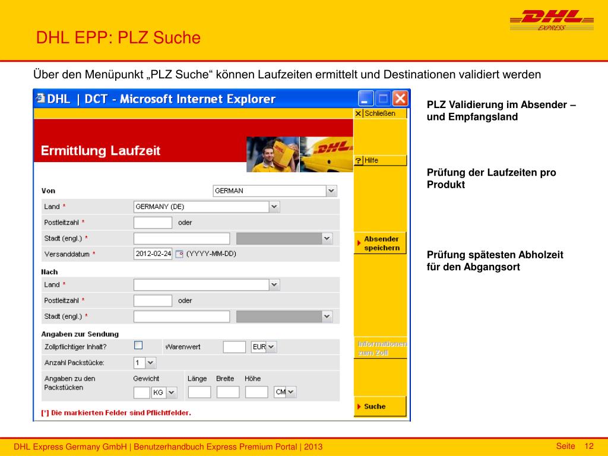
Task: Click the Gewicht input field
Action: click(x=142, y=392)
